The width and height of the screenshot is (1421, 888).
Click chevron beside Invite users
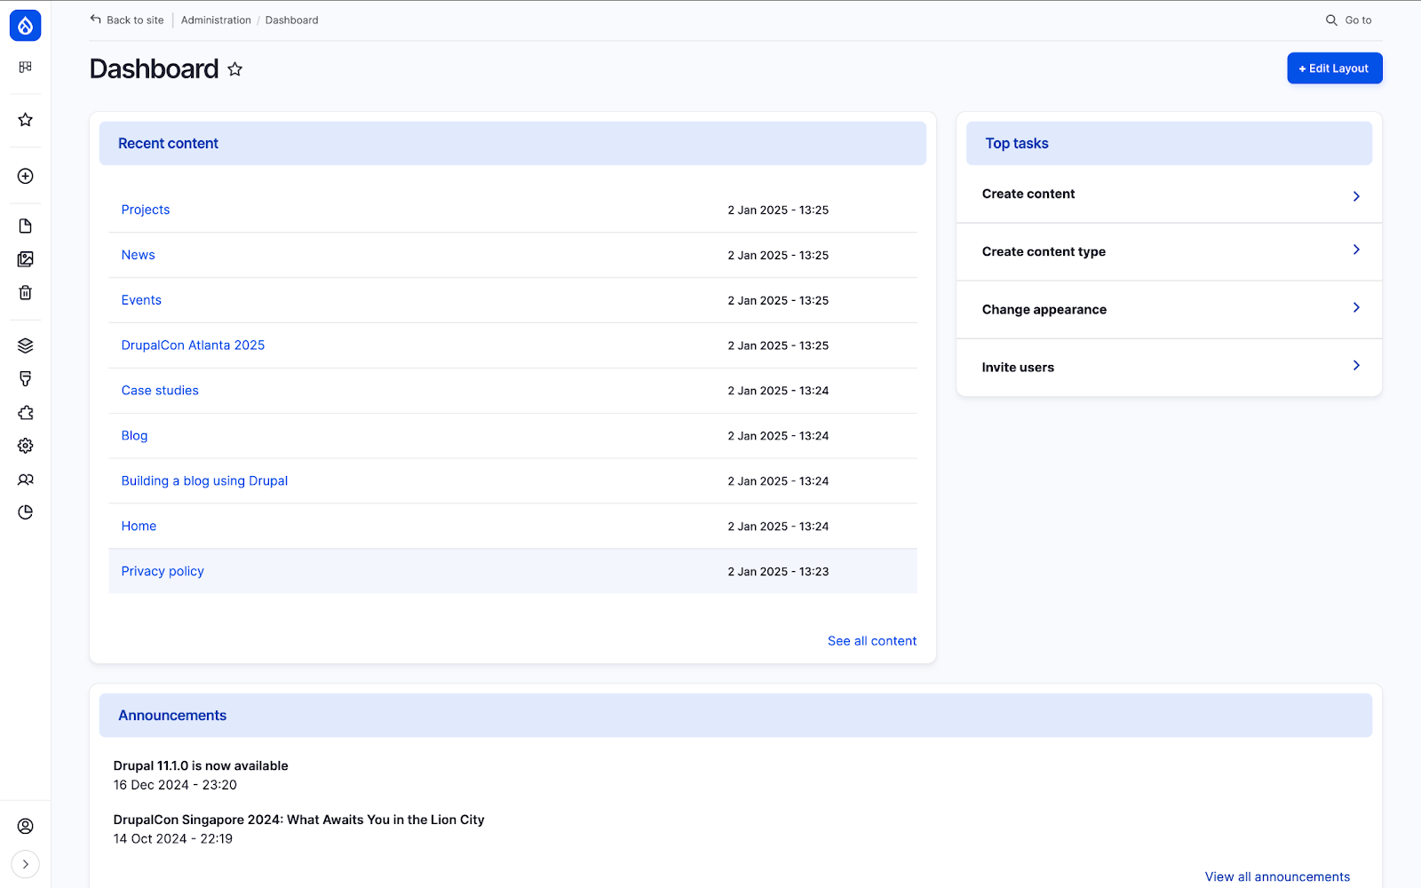[x=1356, y=365]
